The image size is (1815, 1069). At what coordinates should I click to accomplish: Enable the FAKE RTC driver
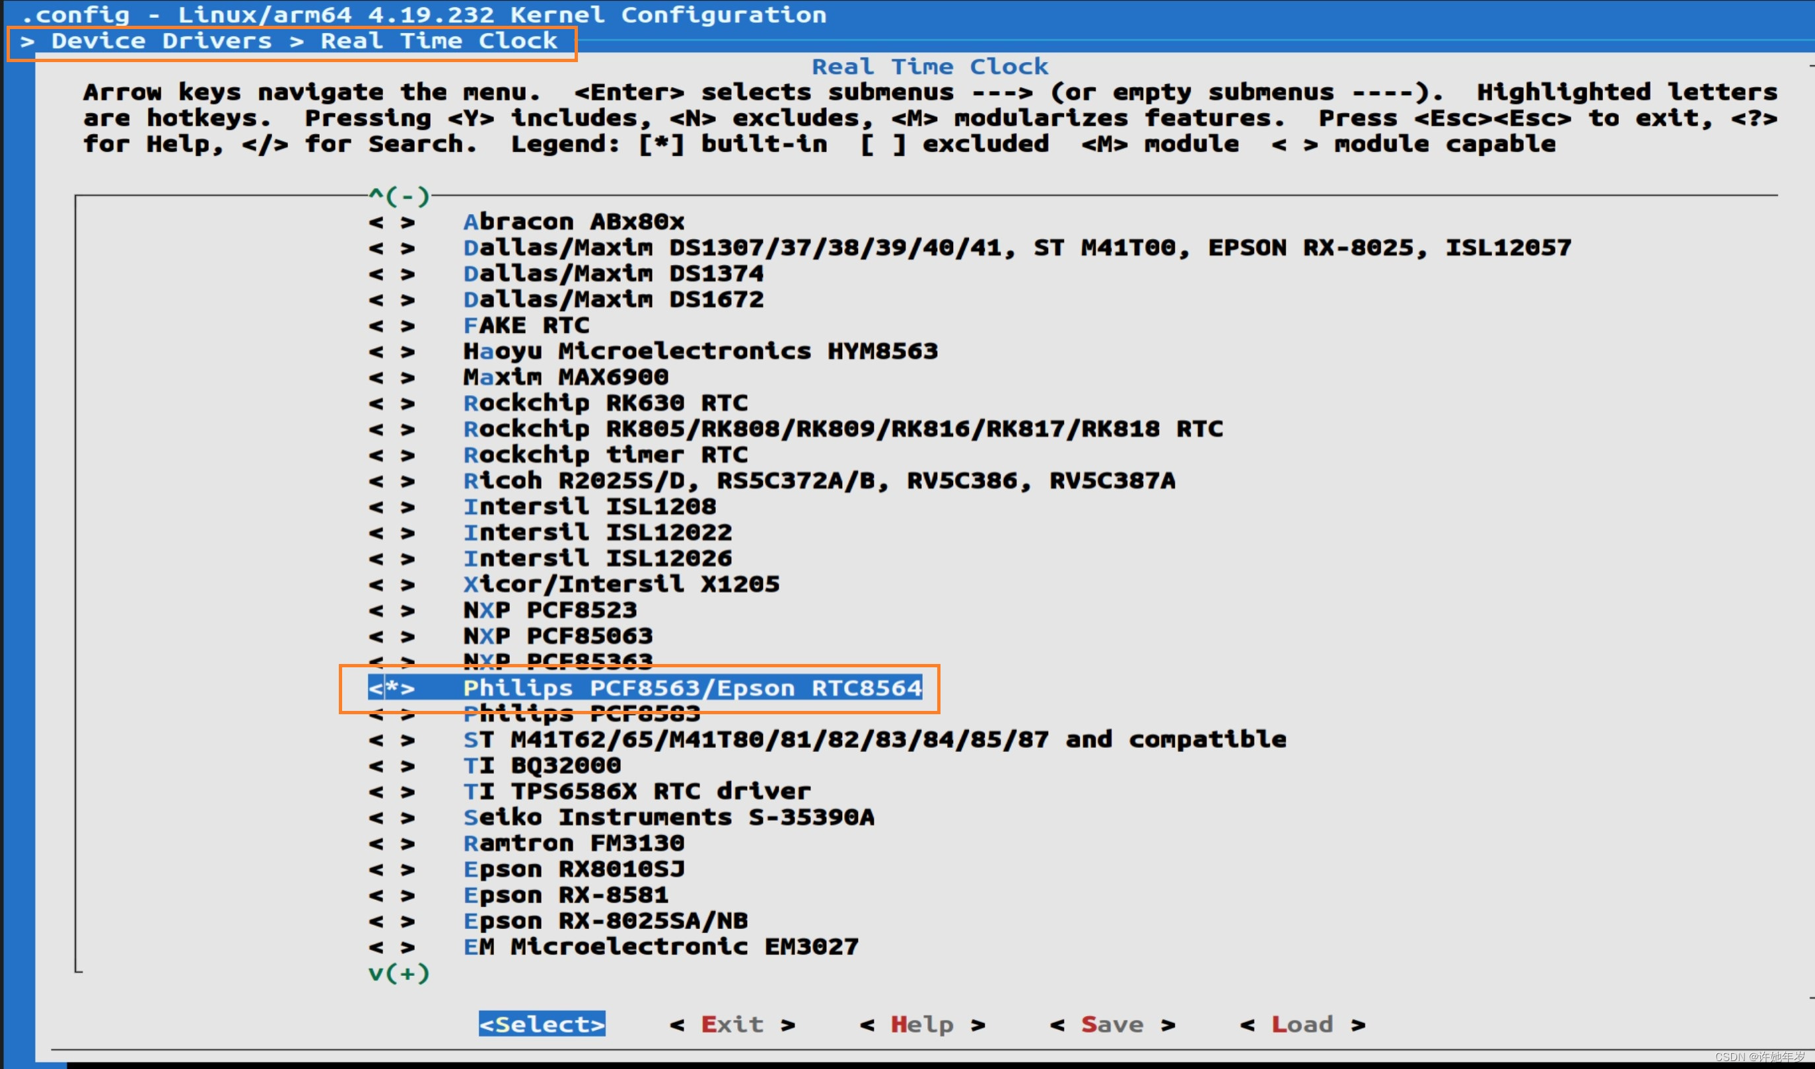[x=526, y=325]
